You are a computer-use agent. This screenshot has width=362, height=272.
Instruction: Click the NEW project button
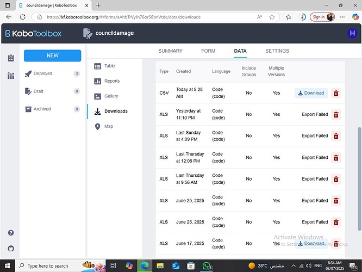[52, 55]
